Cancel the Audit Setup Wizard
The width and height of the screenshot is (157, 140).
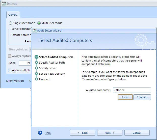click(137, 133)
